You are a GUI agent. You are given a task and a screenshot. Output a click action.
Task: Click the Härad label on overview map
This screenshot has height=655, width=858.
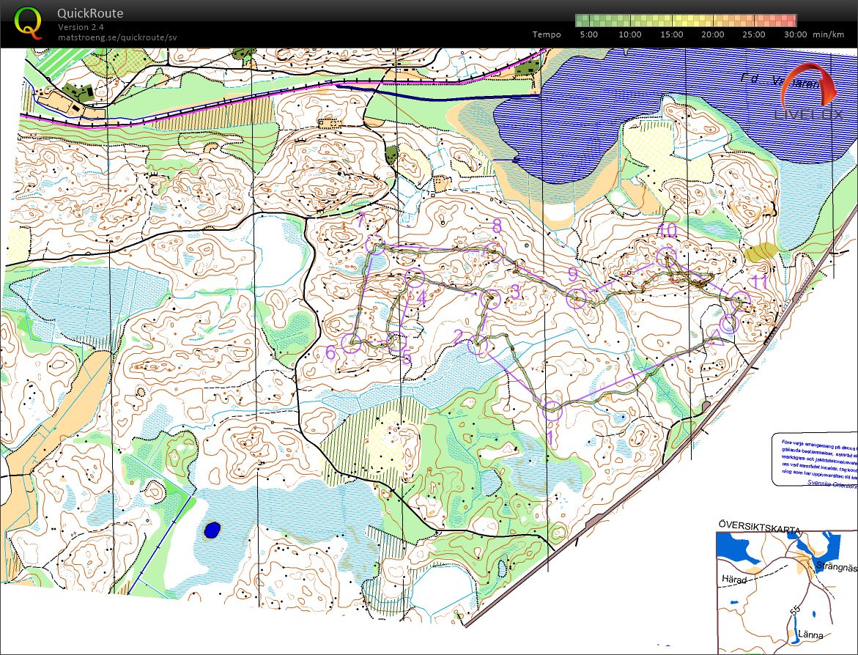click(x=734, y=579)
